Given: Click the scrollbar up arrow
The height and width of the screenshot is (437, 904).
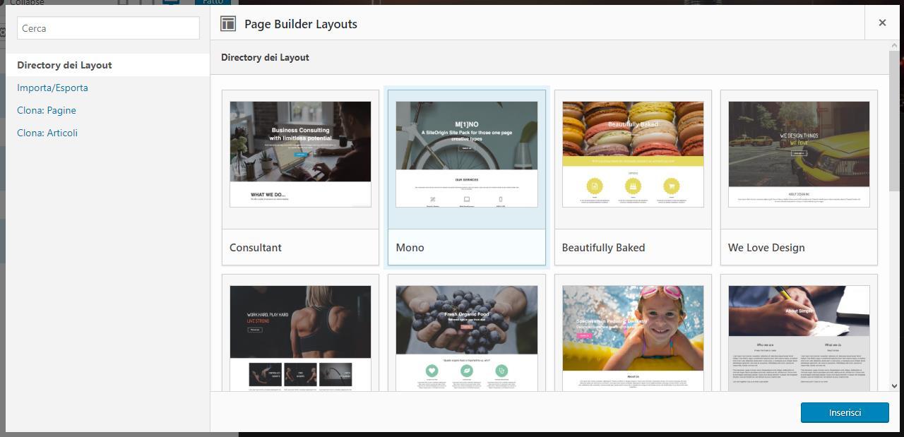Looking at the screenshot, I should pos(894,46).
